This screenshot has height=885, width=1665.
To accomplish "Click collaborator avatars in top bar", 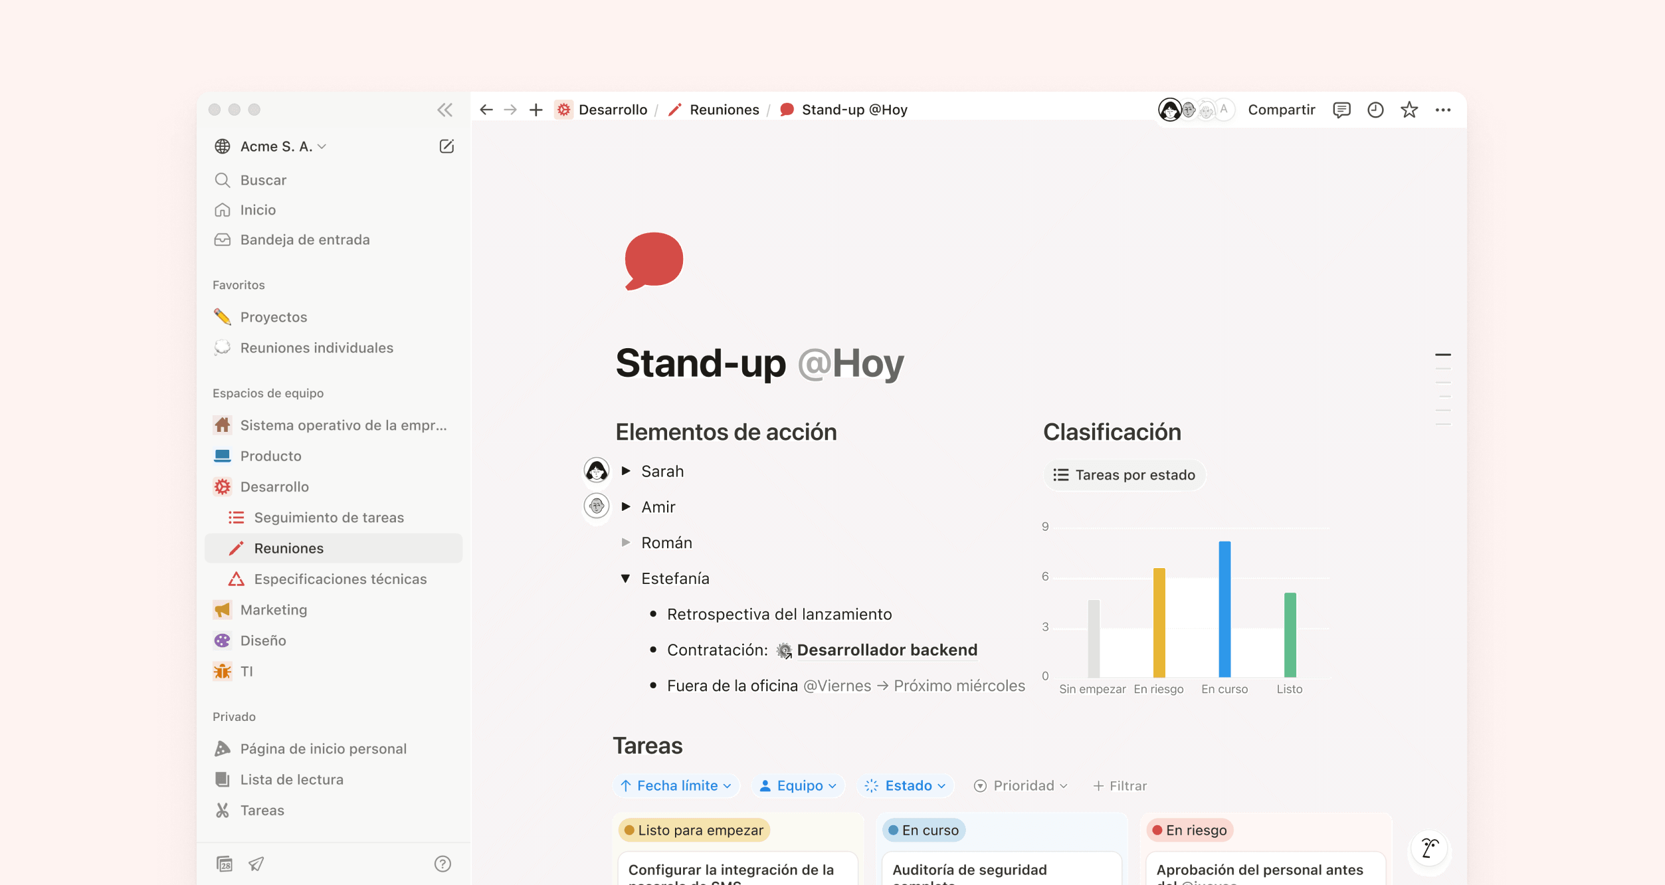I will point(1196,110).
